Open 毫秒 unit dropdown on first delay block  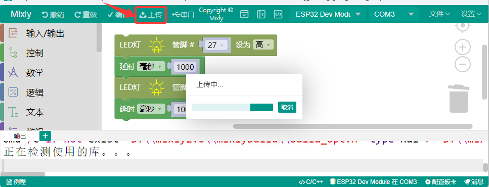[x=151, y=66]
